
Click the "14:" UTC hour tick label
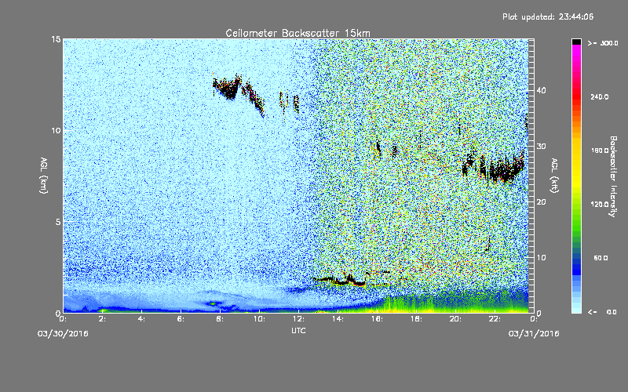pyautogui.click(x=338, y=319)
